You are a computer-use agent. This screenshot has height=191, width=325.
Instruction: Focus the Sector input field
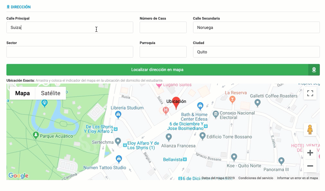(70, 52)
